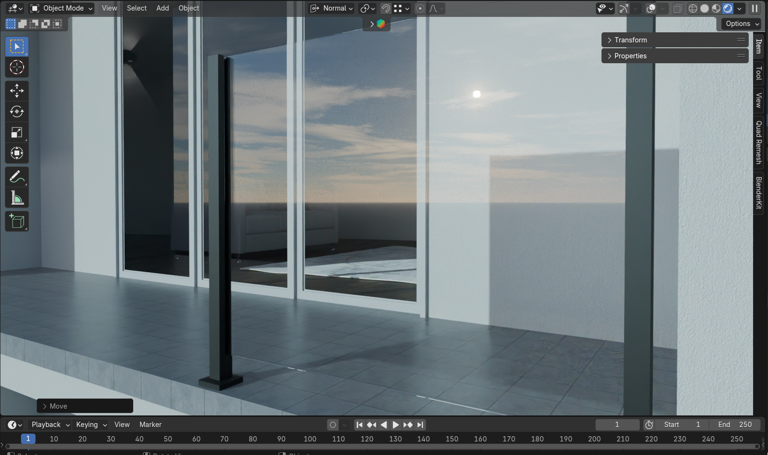
Task: Open the Object Mode dropdown
Action: (61, 8)
